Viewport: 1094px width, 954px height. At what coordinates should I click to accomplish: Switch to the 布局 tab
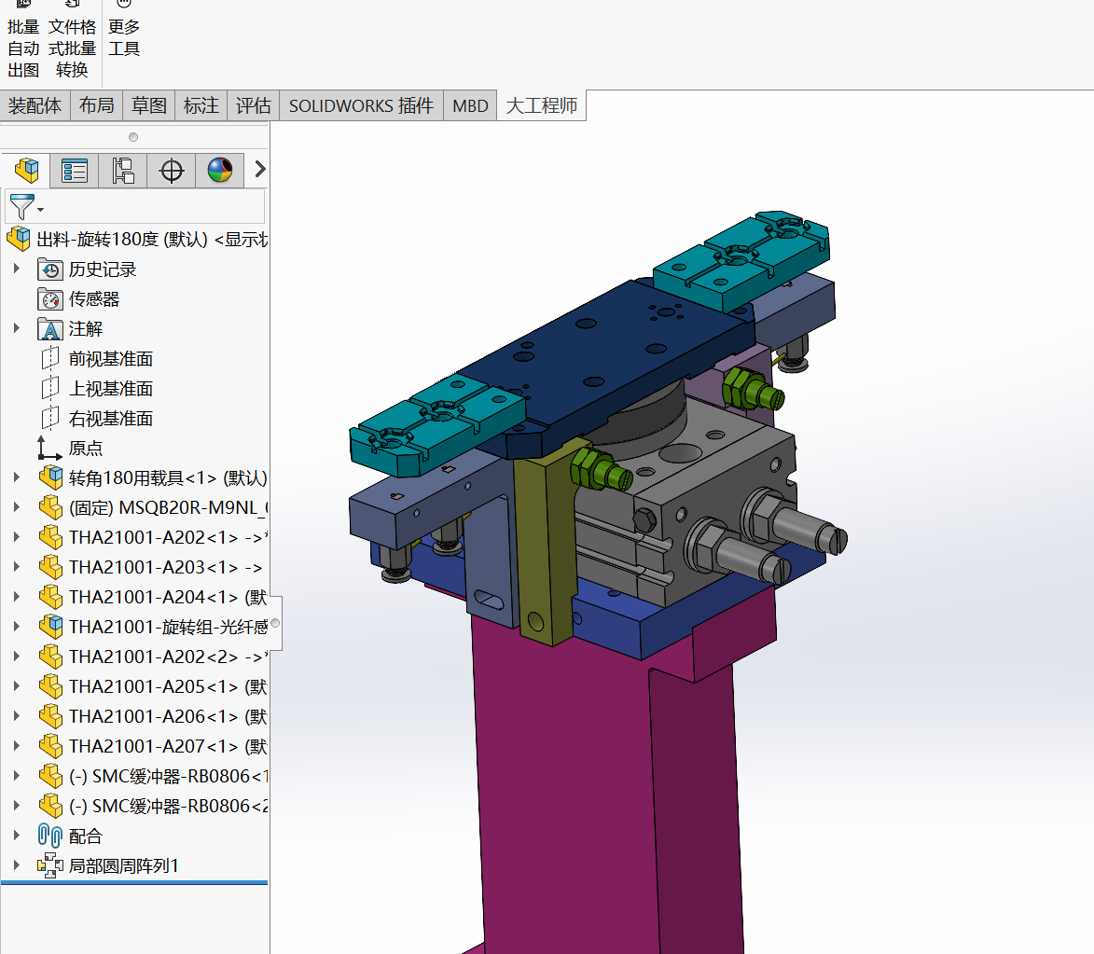tap(96, 105)
